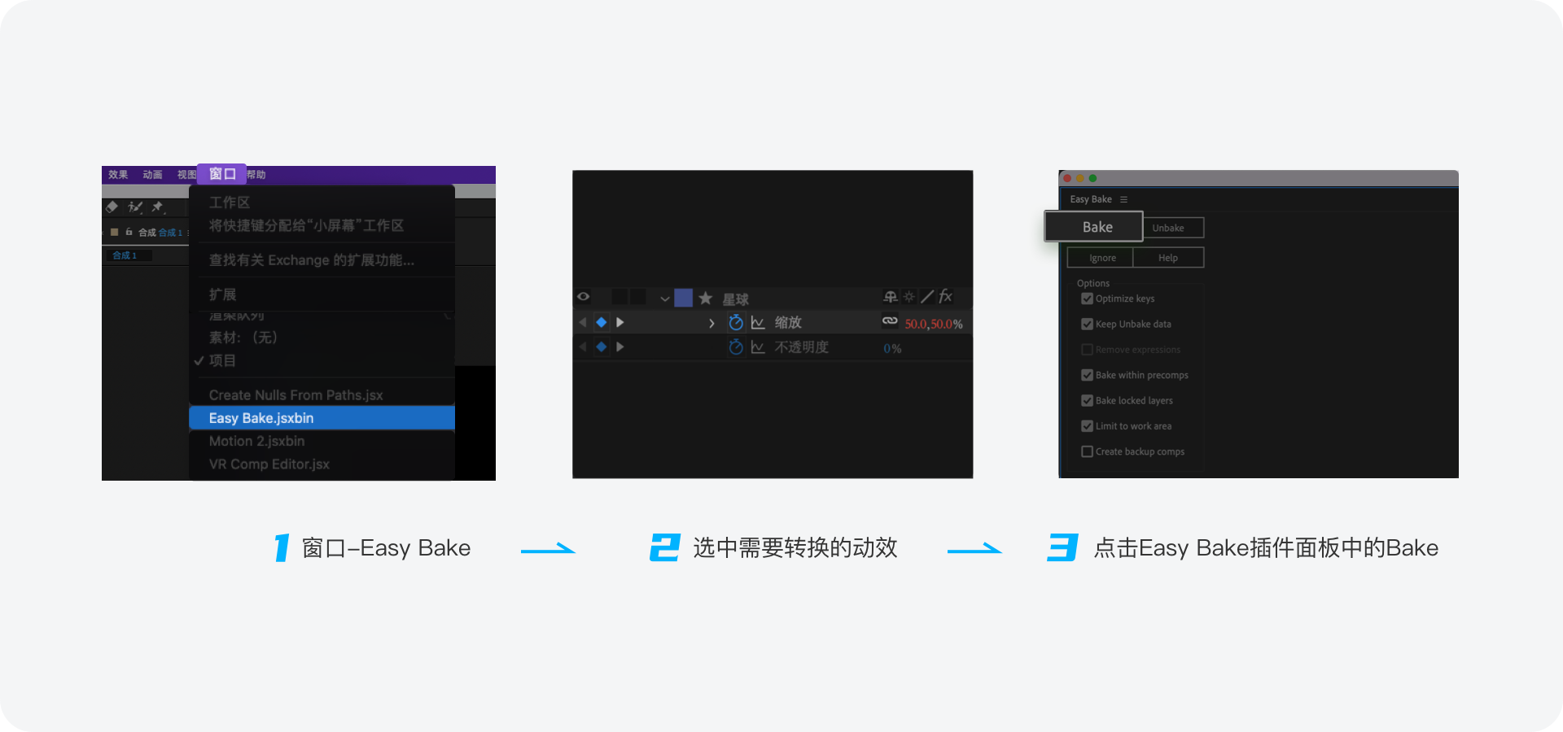
Task: Toggle the Bake within precomps checkbox
Action: (x=1087, y=375)
